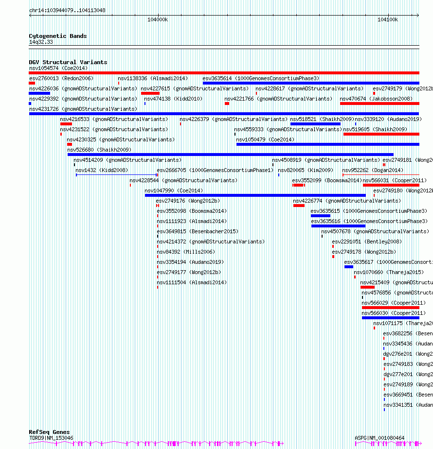Open ASPG|NM_001080464 RefSeq gene label
This screenshot has width=433, height=449.
[x=379, y=438]
